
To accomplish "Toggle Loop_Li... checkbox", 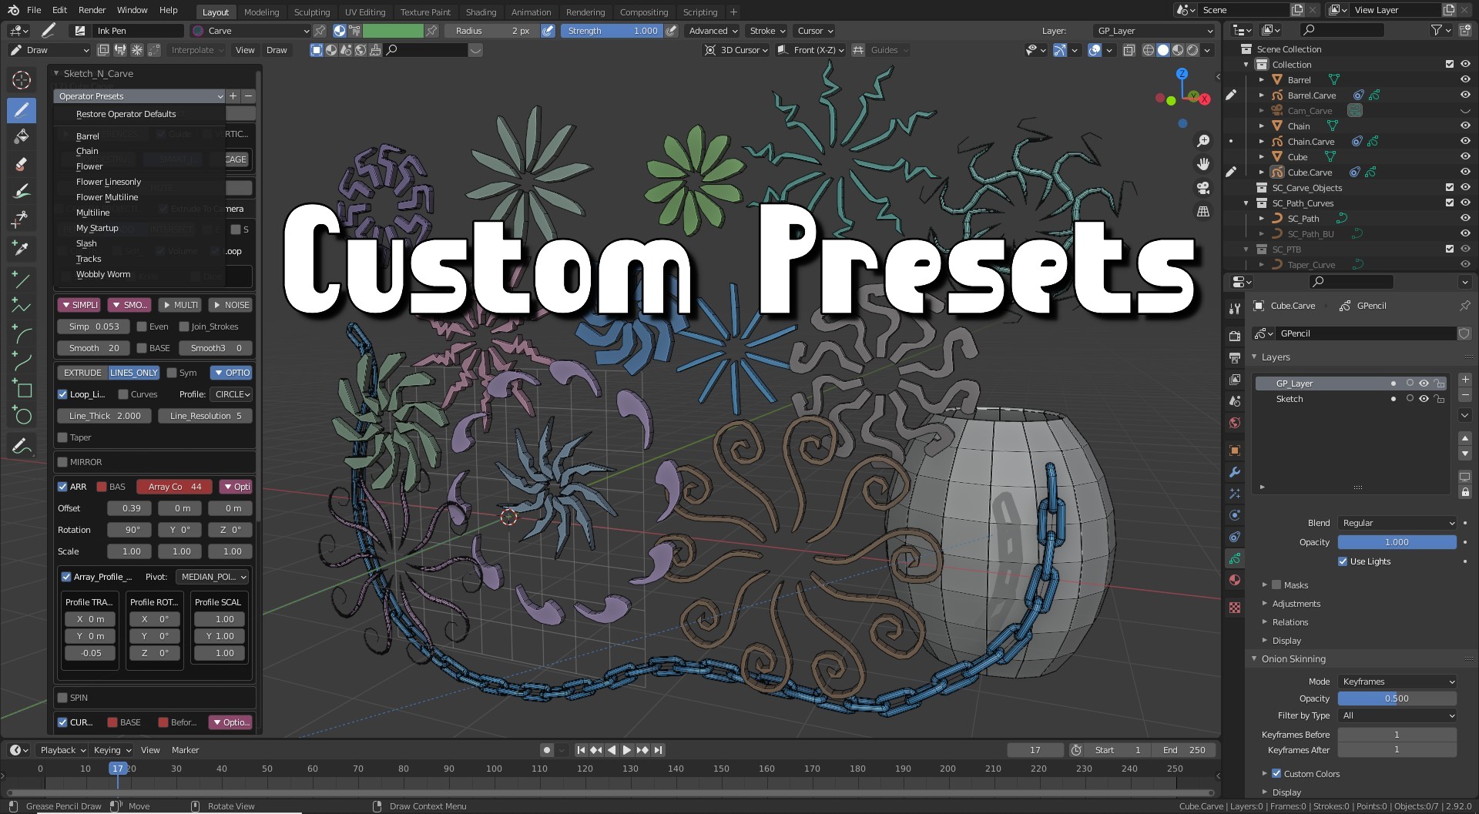I will click(62, 394).
